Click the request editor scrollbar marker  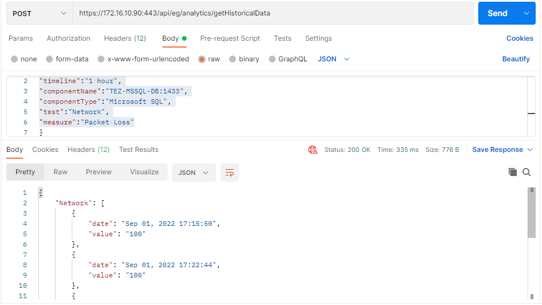point(531,113)
